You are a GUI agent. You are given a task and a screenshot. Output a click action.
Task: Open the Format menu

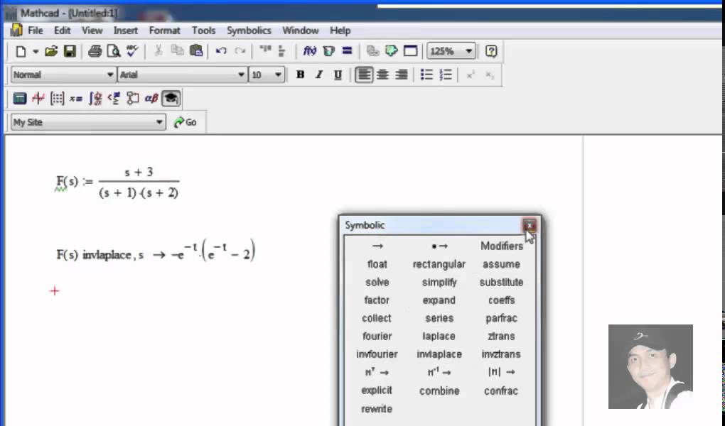[164, 31]
